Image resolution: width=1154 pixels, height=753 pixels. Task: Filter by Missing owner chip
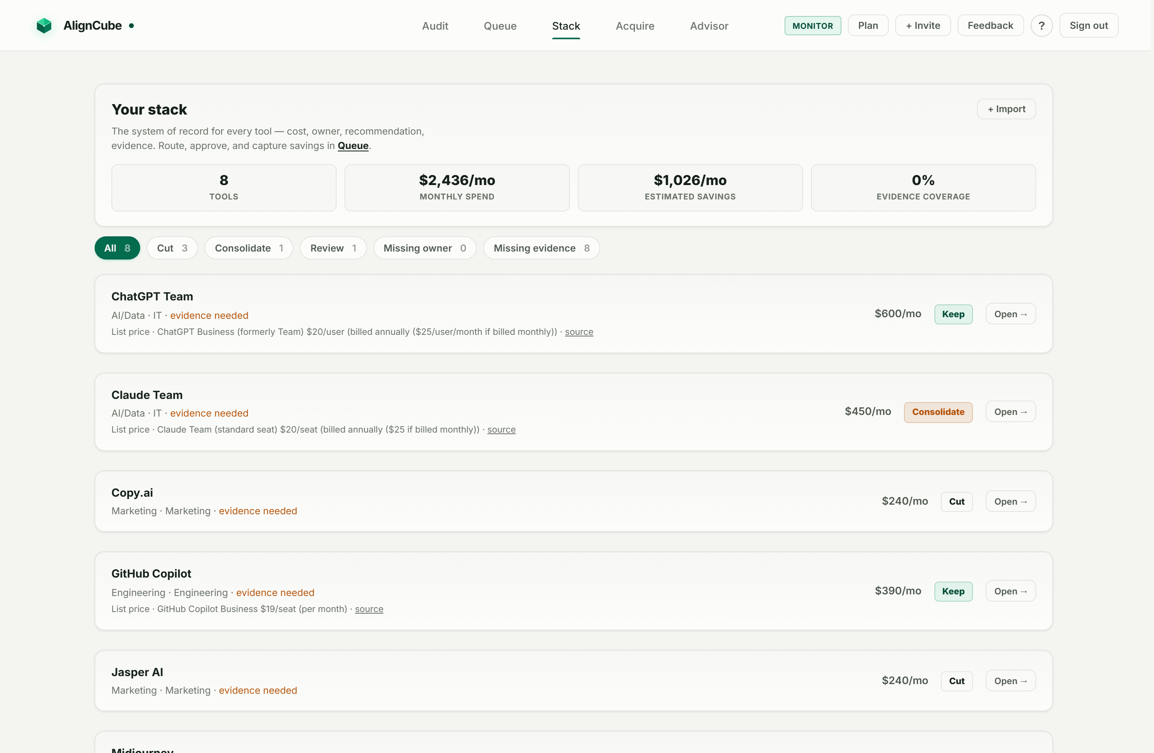[x=425, y=248]
